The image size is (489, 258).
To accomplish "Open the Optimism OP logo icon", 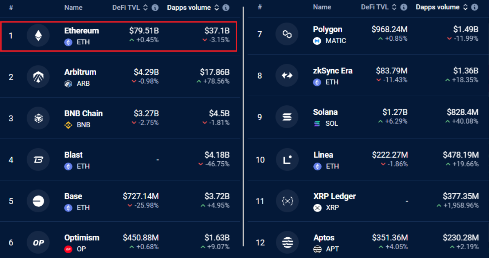I will (x=38, y=242).
